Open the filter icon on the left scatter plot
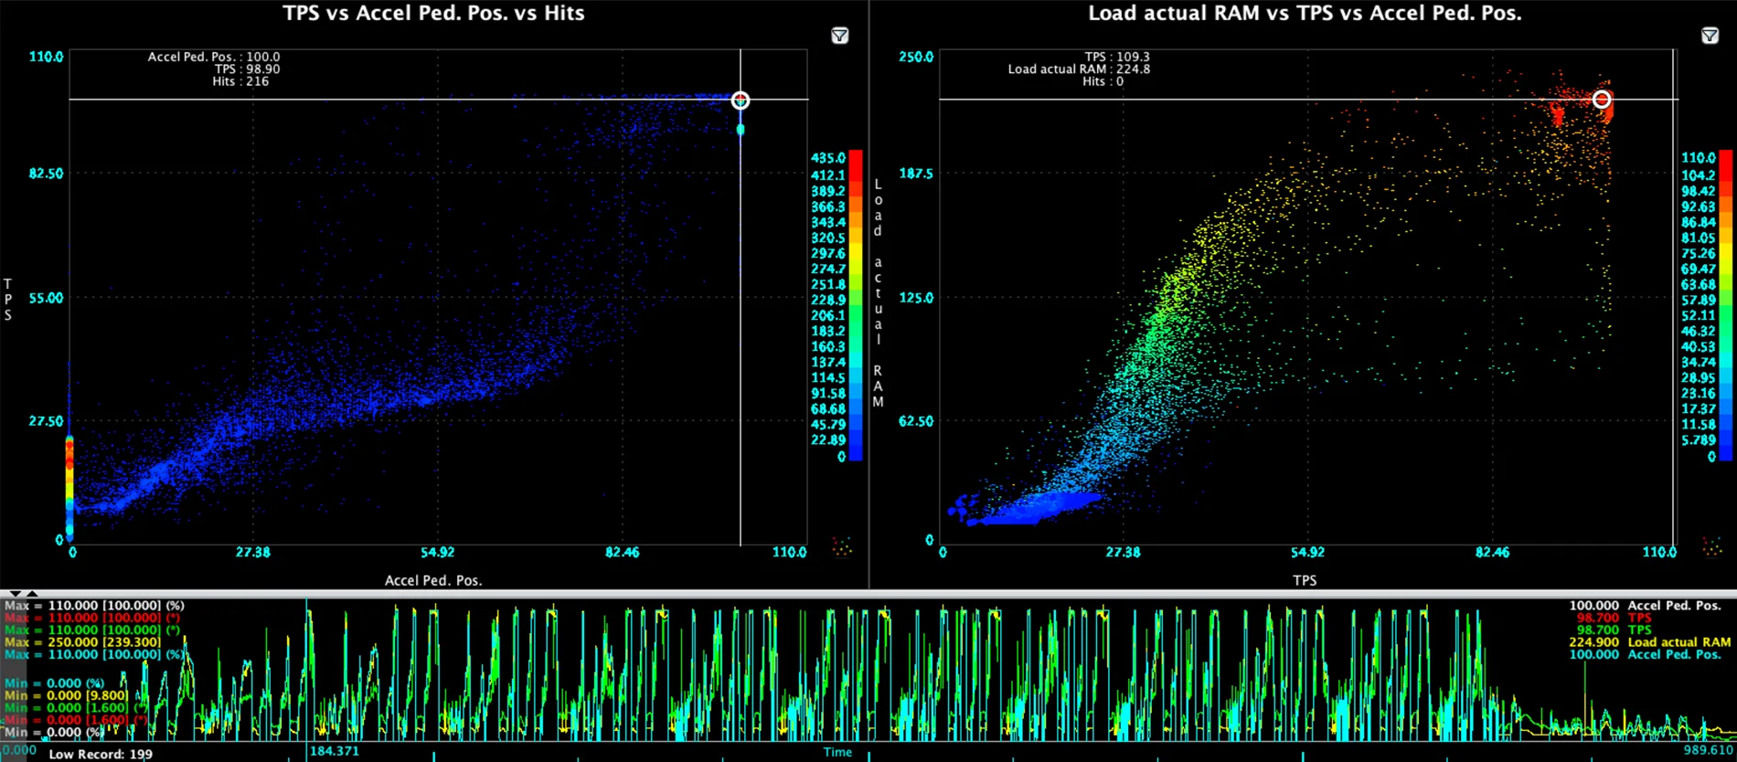 pyautogui.click(x=839, y=36)
